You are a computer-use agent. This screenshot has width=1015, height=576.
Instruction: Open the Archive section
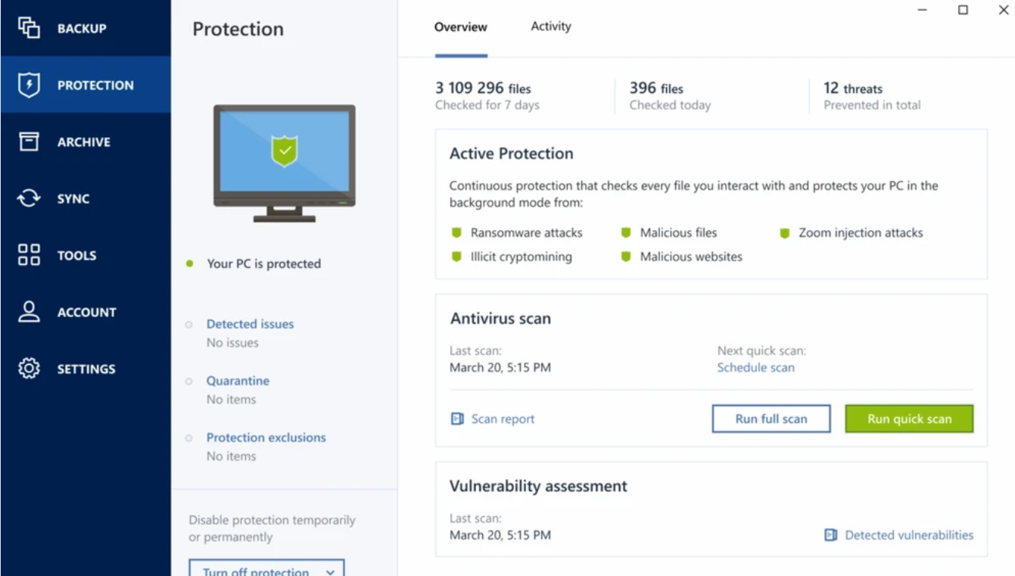pos(83,142)
